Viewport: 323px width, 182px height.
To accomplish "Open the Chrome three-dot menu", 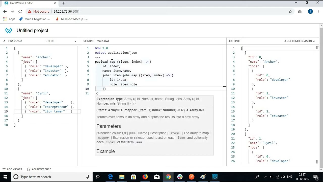I will (318, 11).
